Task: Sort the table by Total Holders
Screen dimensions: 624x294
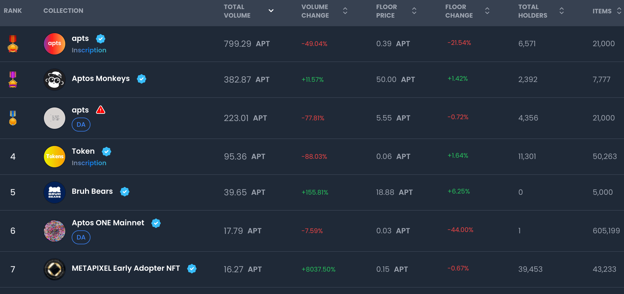Action: click(562, 11)
